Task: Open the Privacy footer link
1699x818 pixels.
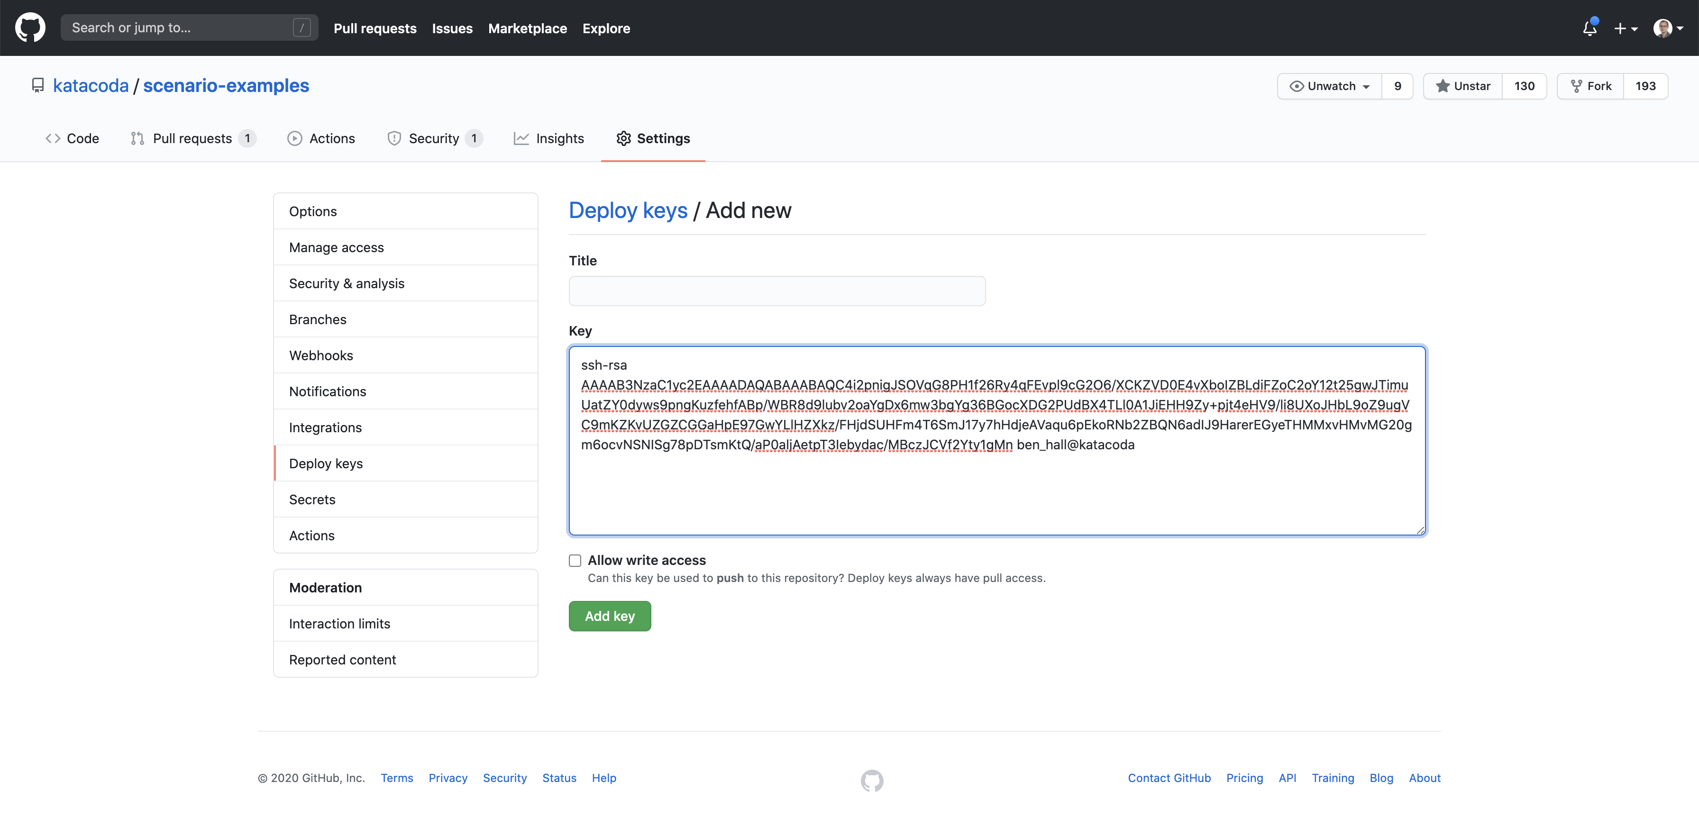Action: [x=448, y=779]
